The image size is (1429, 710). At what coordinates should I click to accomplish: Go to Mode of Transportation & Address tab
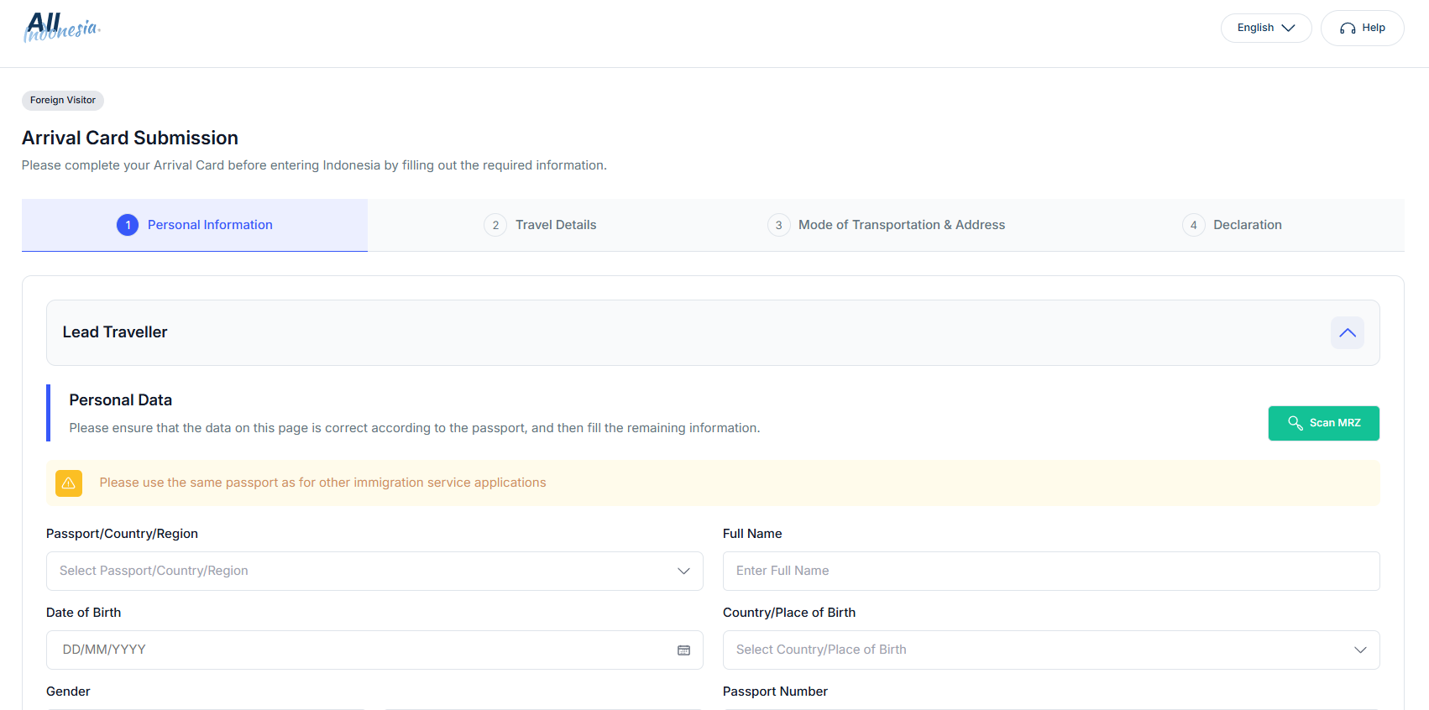point(887,225)
